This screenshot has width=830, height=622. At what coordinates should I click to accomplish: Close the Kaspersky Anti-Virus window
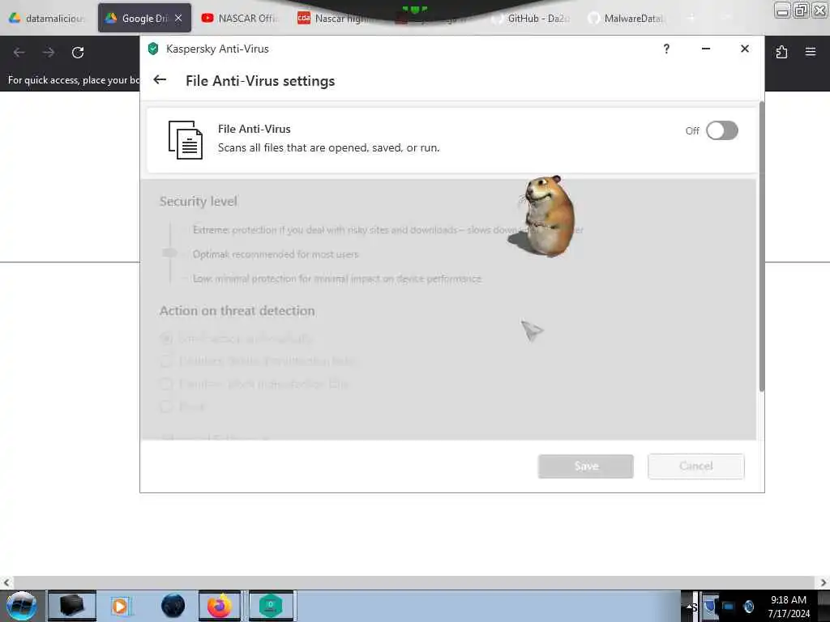click(x=744, y=49)
